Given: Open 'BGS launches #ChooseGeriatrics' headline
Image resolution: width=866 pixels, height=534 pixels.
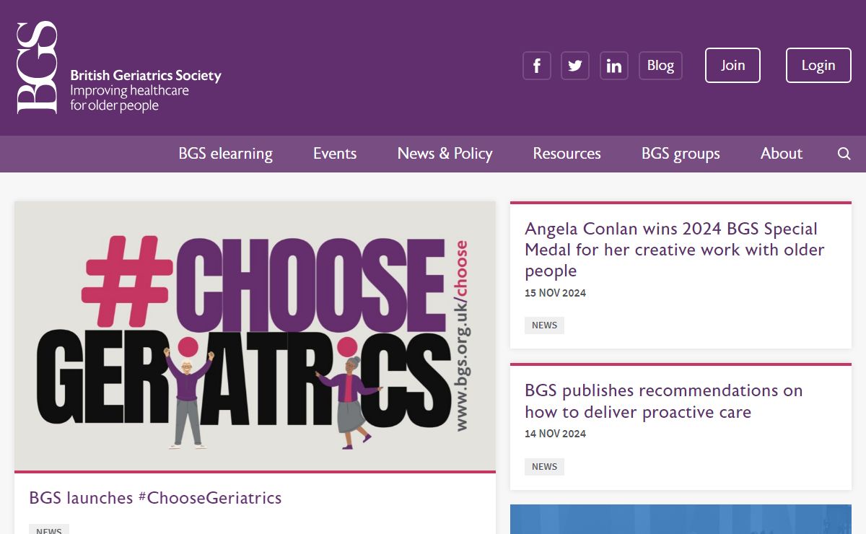Looking at the screenshot, I should tap(155, 498).
